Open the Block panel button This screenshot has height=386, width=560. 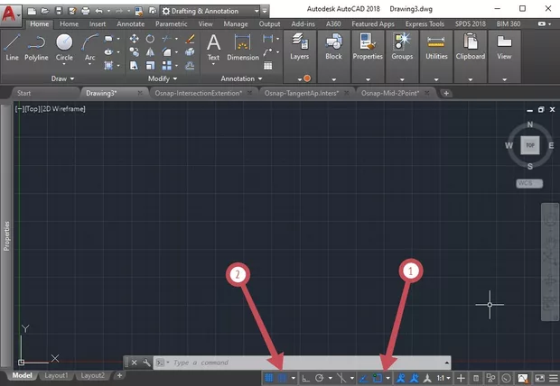click(x=333, y=47)
